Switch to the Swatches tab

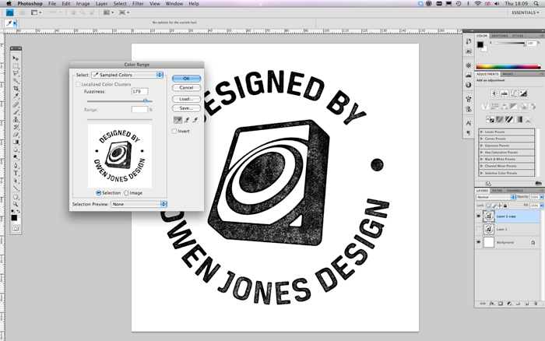(x=500, y=36)
